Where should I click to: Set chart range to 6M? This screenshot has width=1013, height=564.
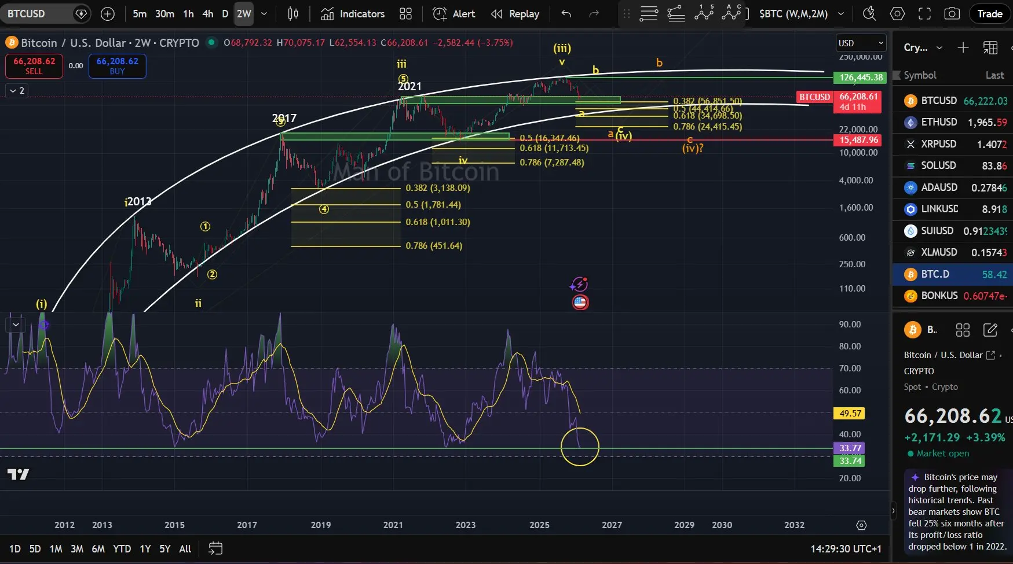coord(98,549)
